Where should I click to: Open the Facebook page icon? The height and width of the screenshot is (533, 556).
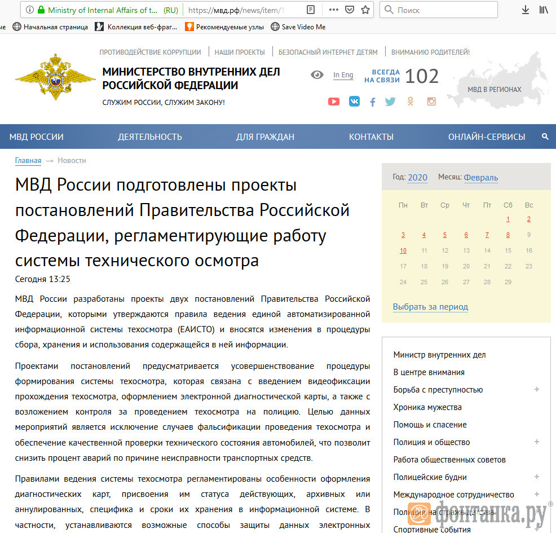[x=373, y=102]
